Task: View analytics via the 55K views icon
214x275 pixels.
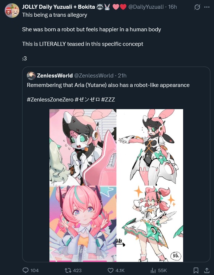Action: 153,270
